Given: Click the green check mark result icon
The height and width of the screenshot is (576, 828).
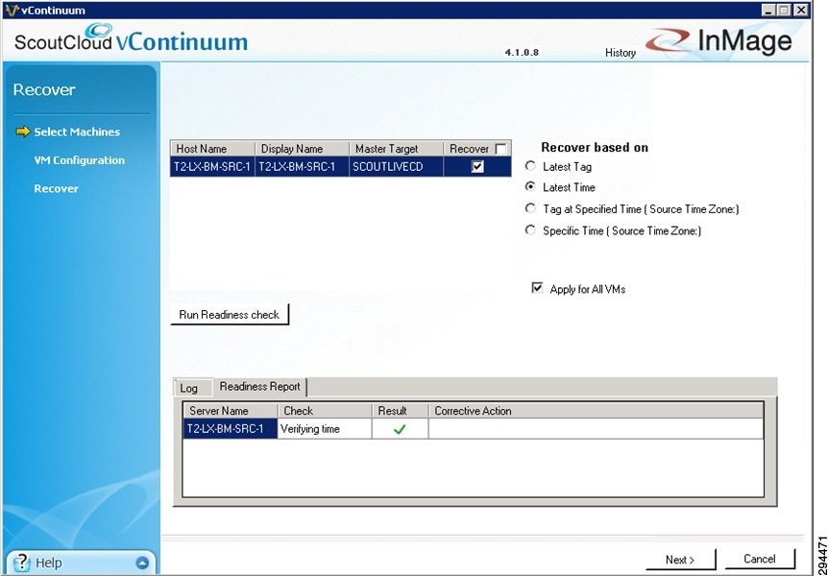Looking at the screenshot, I should coord(400,429).
